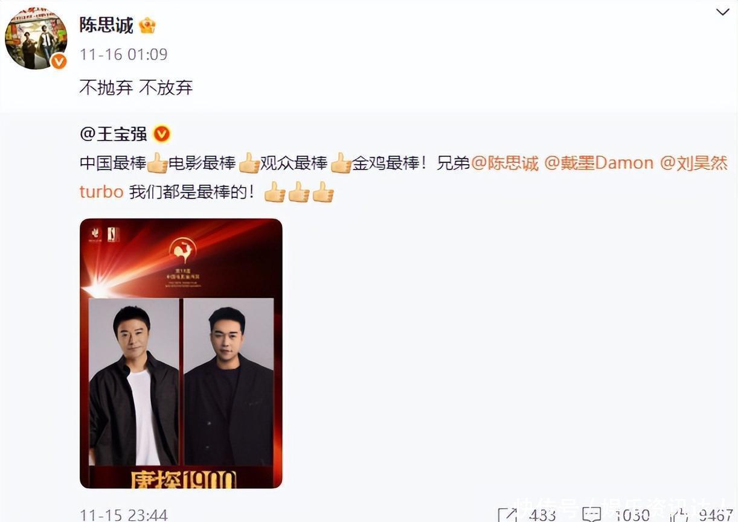Screen dimensions: 738x522
Task: Click the comment bubble icon
Action: point(591,515)
